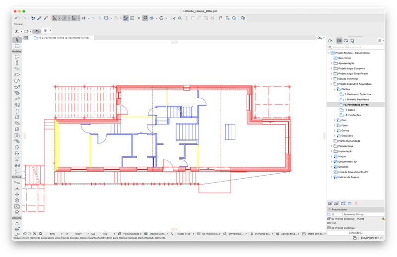Image resolution: width=397 pixels, height=257 pixels.
Task: Click the Pick Up Parameters eyedropper
Action: [39, 18]
